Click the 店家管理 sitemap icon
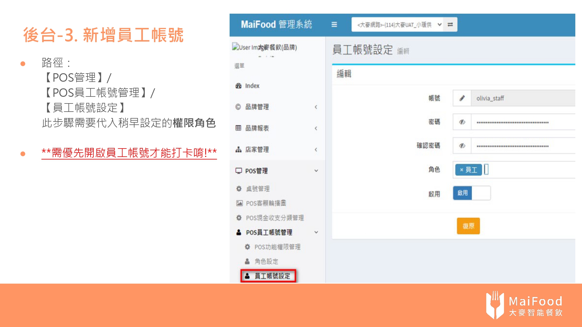582x327 pixels. [239, 149]
